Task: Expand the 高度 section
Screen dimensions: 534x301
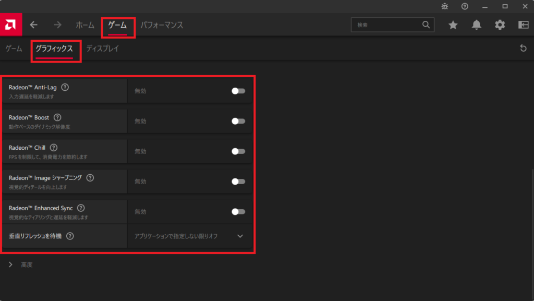Action: point(10,264)
